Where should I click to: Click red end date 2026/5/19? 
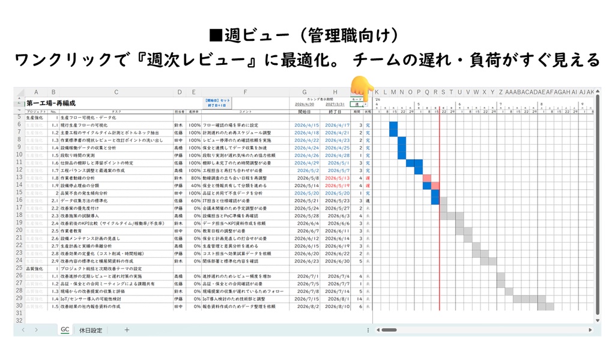coord(335,186)
